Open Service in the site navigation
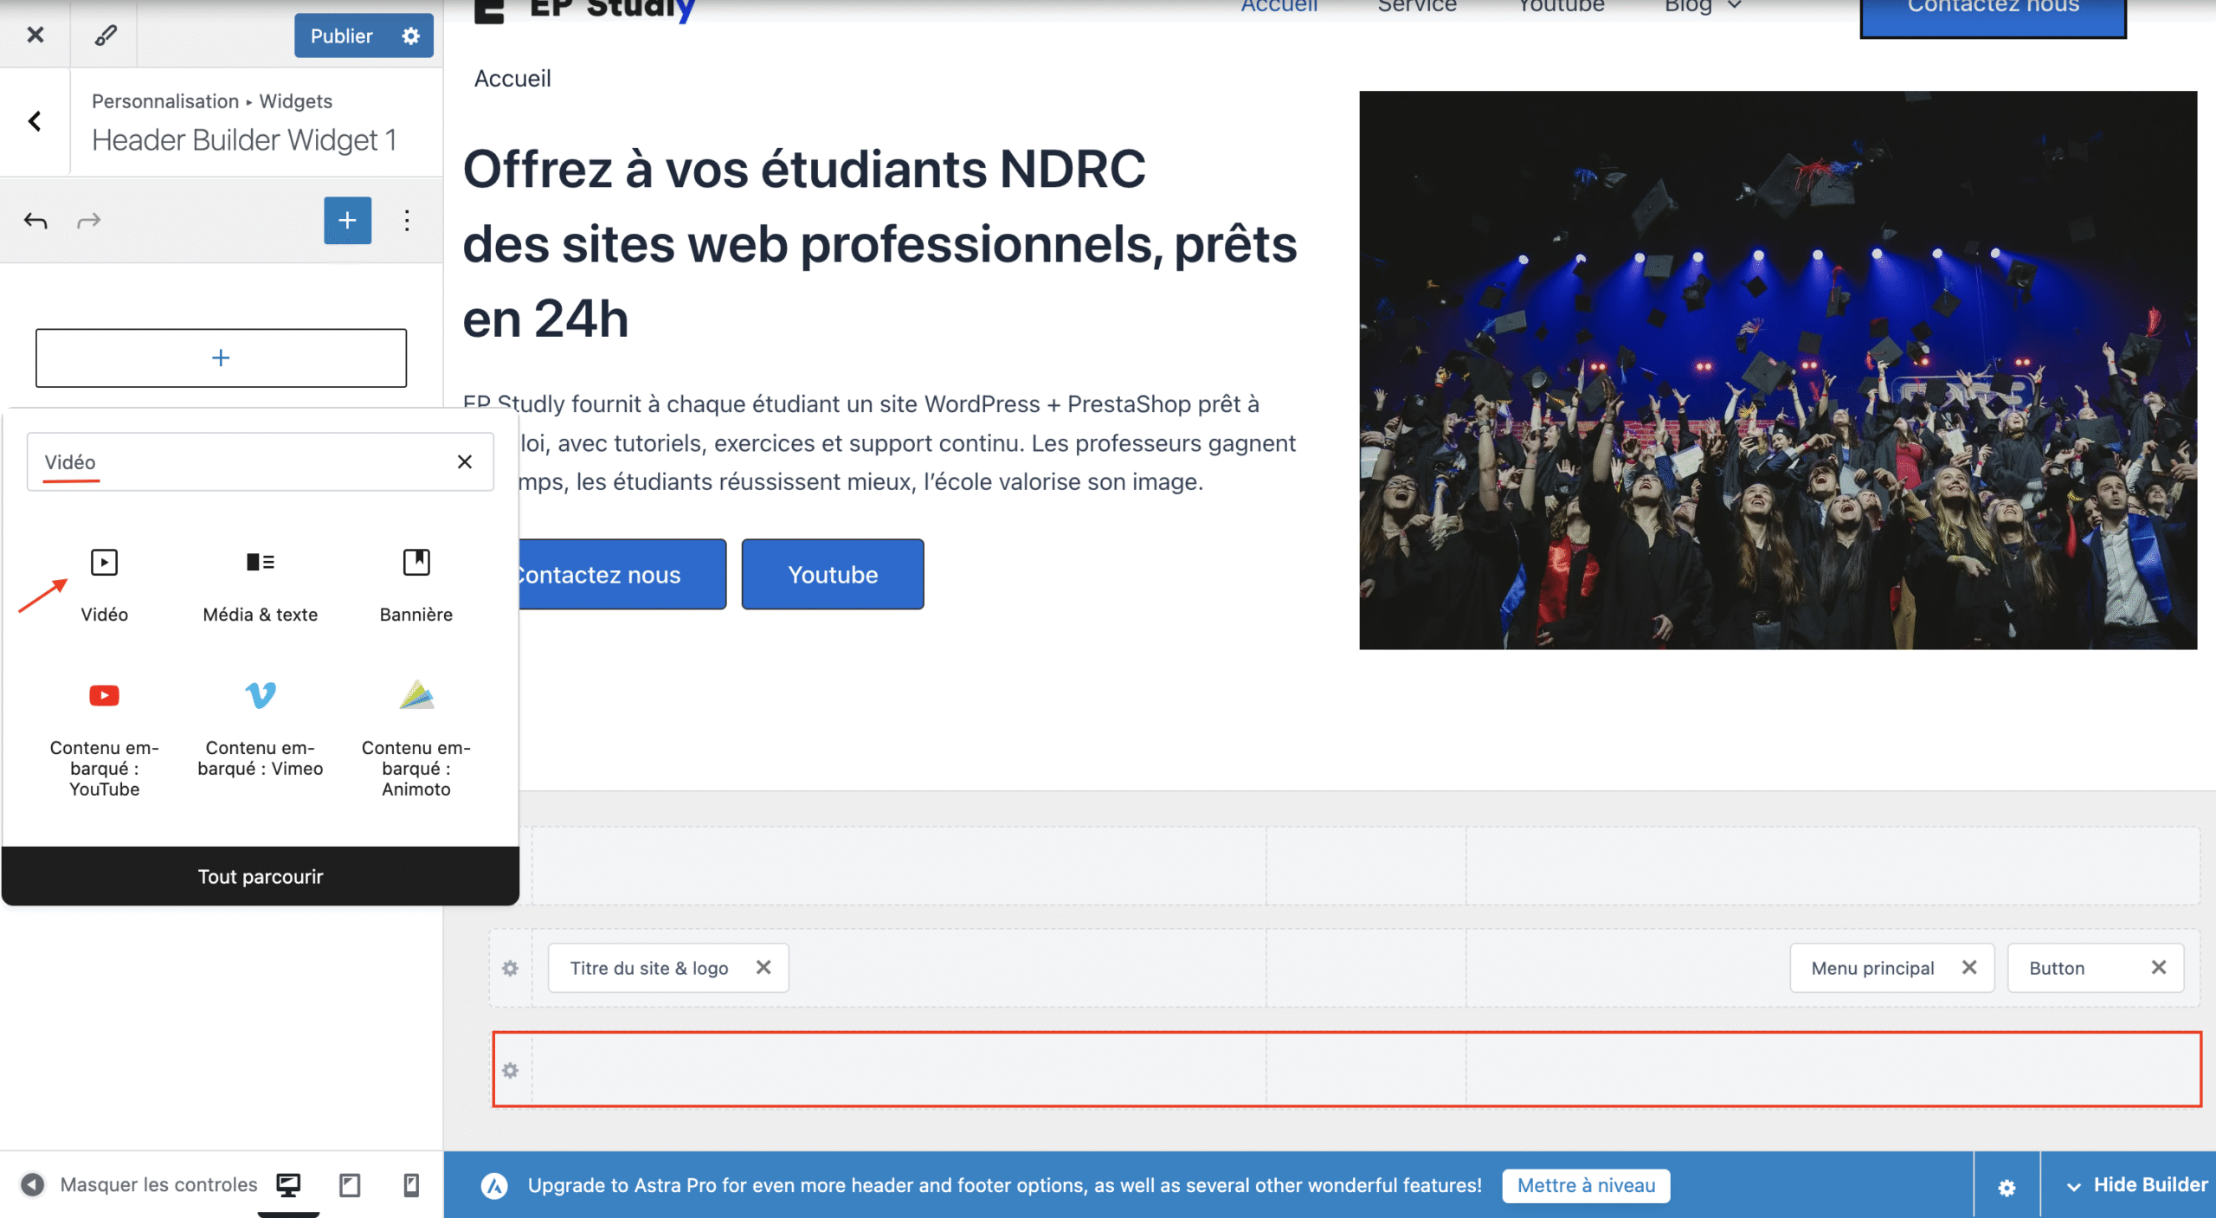The image size is (2216, 1218). click(x=1417, y=6)
